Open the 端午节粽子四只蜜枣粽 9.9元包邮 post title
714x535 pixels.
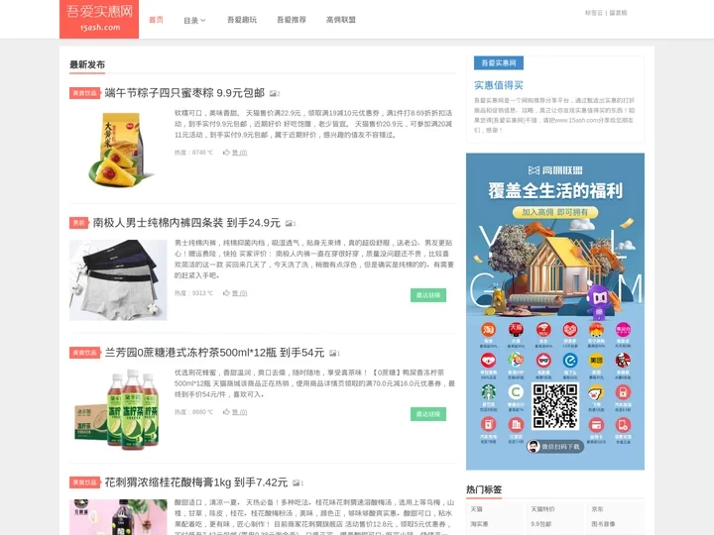click(184, 93)
